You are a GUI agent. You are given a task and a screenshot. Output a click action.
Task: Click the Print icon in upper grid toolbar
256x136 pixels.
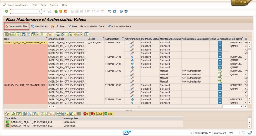(x=58, y=34)
